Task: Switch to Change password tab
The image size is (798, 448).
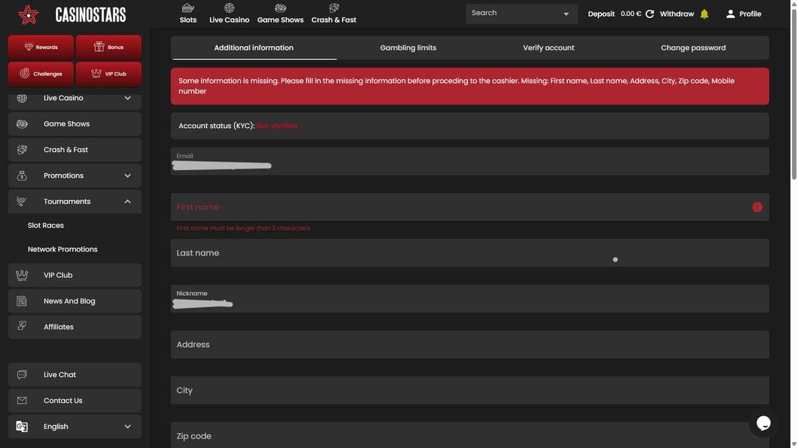Action: (693, 48)
